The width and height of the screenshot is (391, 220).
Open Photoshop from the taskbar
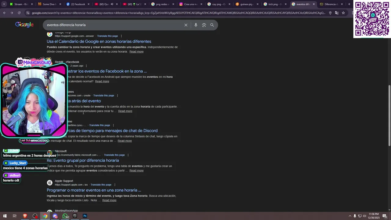click(x=85, y=216)
